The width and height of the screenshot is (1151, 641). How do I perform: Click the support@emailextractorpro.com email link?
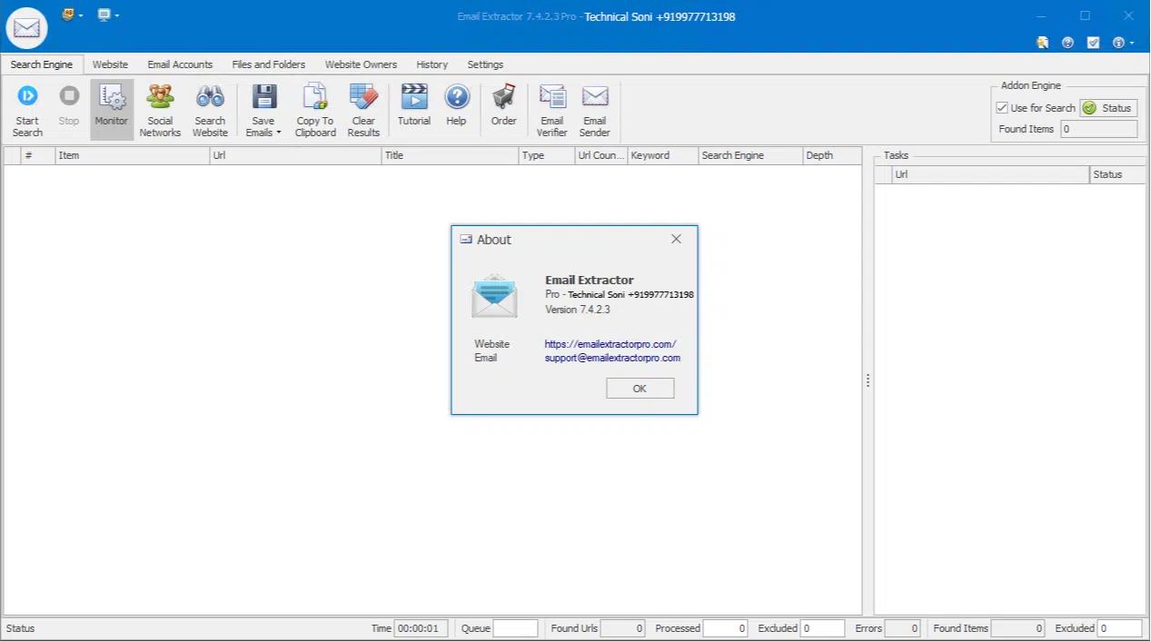coord(612,358)
